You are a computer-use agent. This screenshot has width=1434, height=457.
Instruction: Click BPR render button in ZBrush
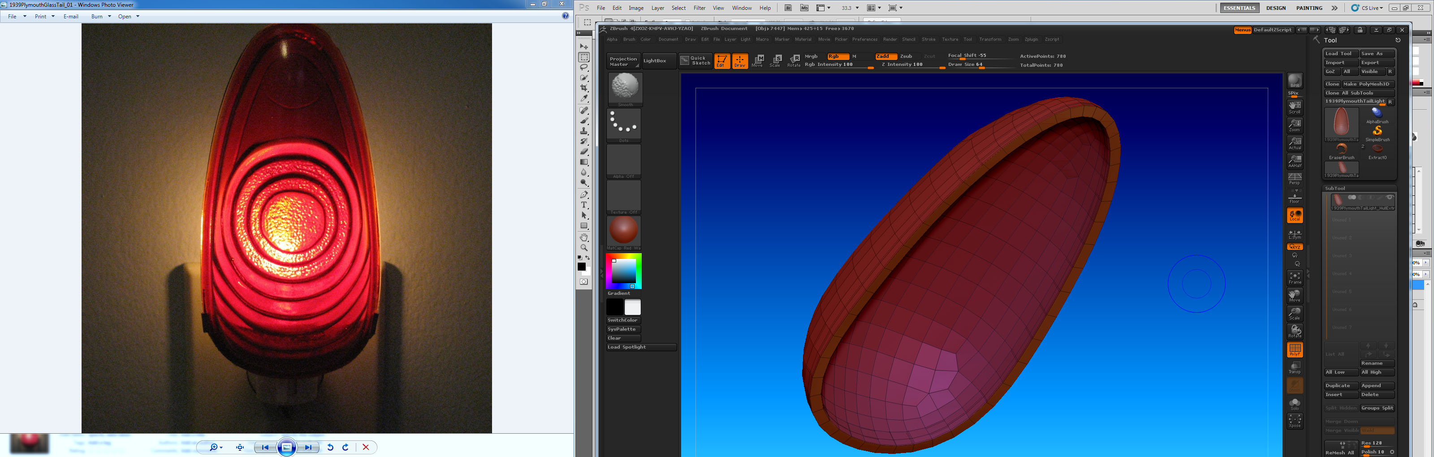pyautogui.click(x=1295, y=81)
